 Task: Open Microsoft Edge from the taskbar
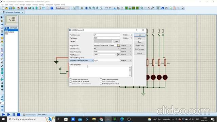click(122, 119)
